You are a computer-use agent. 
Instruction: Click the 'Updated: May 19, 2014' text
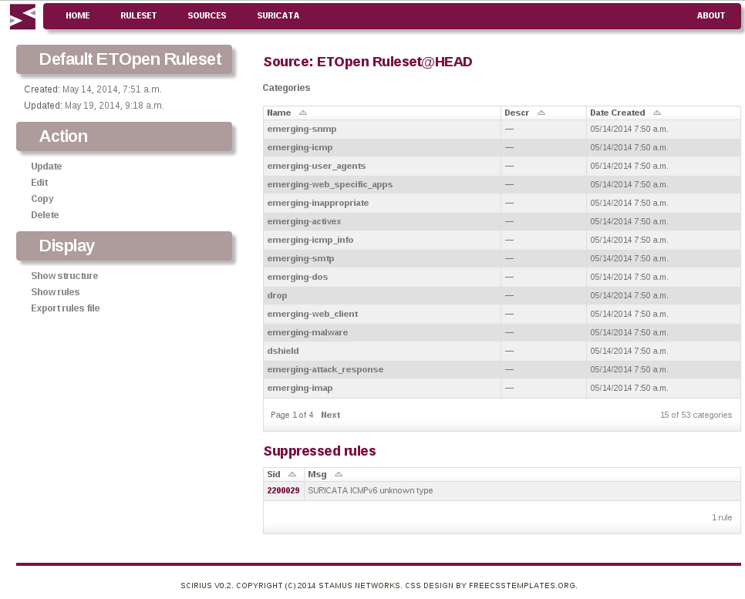click(x=94, y=106)
